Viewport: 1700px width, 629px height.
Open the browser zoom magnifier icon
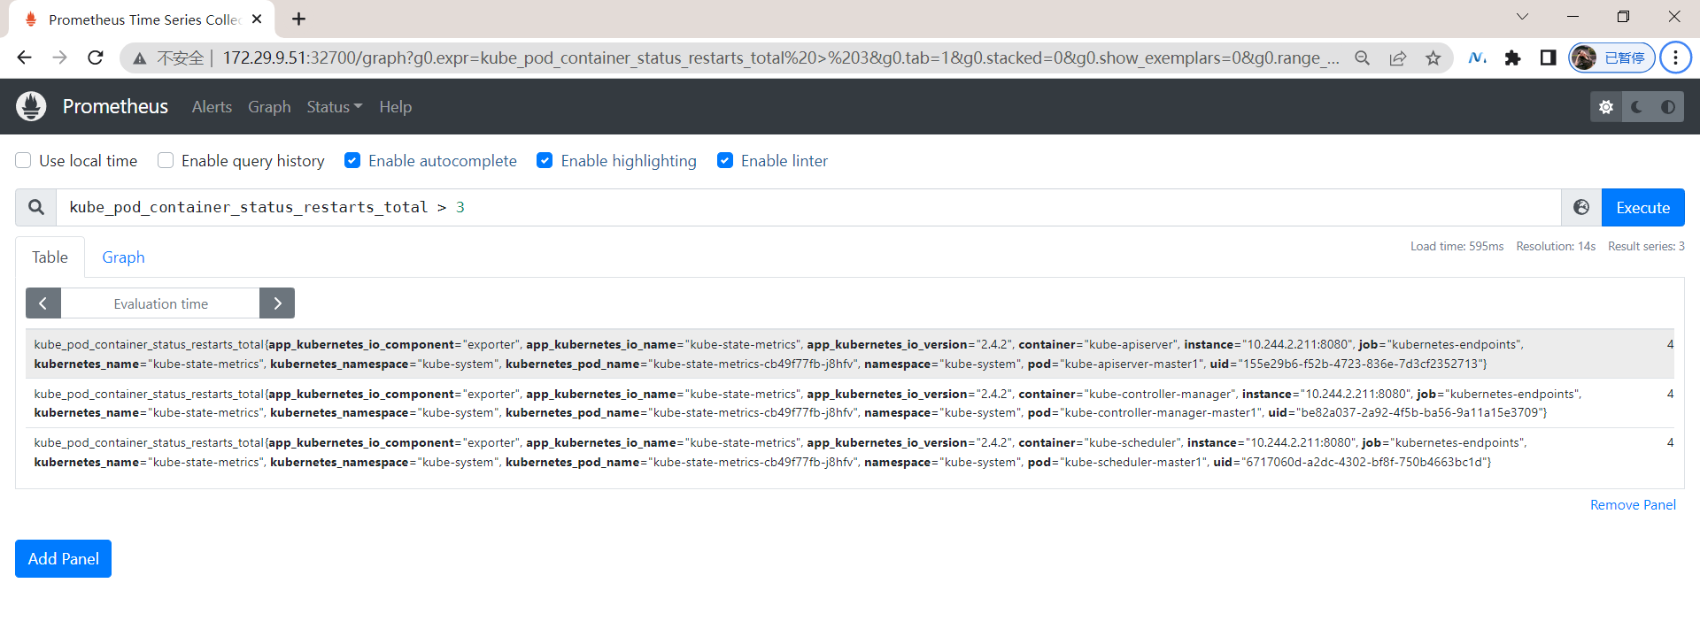click(1362, 58)
